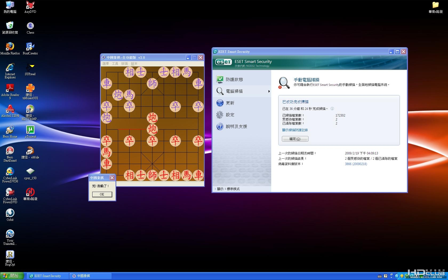The height and width of the screenshot is (280, 448).
Task: Select 電腦掃描 in ESET sidebar
Action: [242, 91]
